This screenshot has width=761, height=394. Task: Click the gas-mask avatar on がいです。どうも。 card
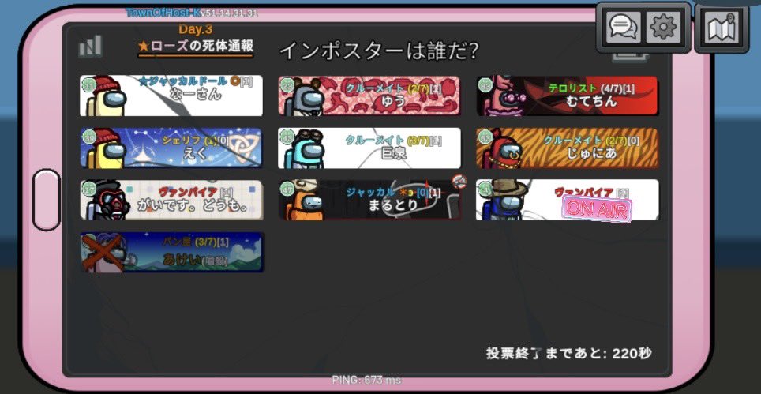tap(107, 201)
